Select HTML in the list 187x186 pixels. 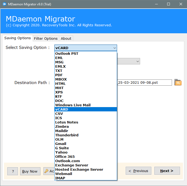click(x=86, y=84)
